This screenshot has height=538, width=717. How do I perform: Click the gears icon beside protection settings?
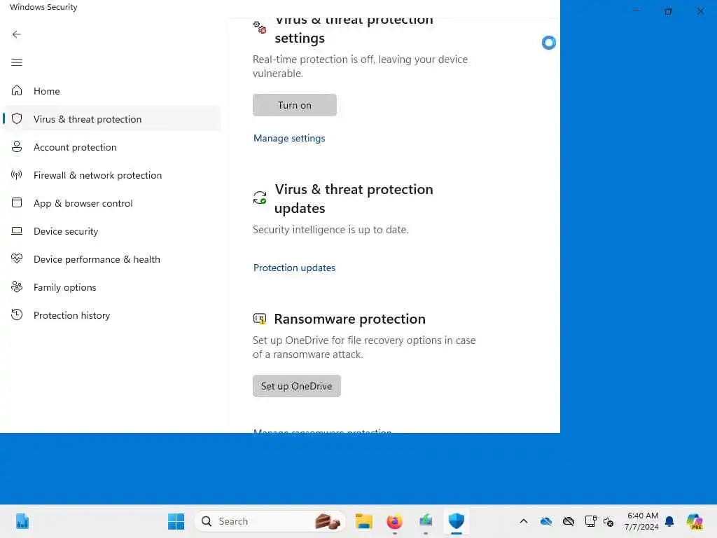click(x=260, y=27)
